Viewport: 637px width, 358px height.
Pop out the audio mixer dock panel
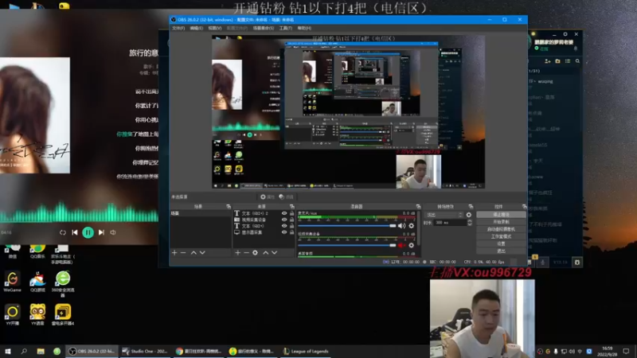click(418, 207)
